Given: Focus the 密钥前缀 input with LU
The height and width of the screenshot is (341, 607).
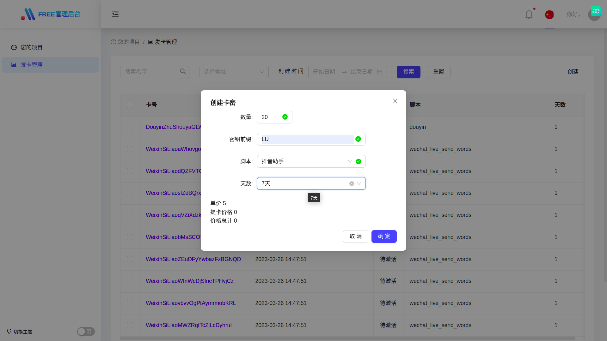Looking at the screenshot, I should click(x=311, y=139).
